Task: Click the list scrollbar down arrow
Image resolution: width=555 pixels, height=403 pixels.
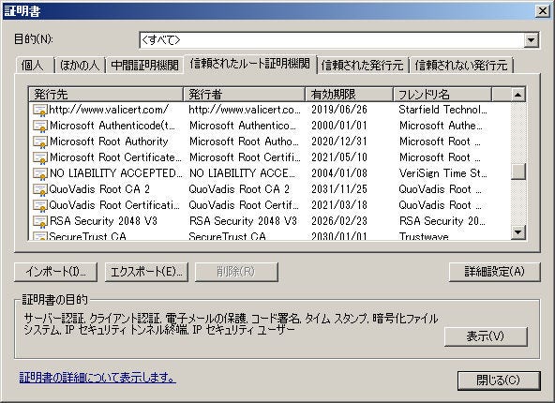Action: (518, 232)
